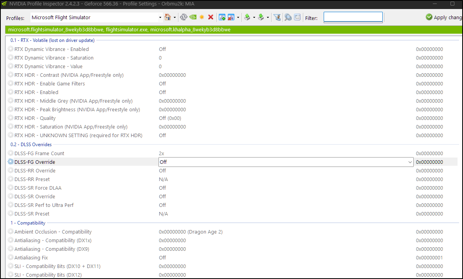Screen dimensions: 463x279
Task: Open the import profiles dropdown arrow
Action: point(268,17)
